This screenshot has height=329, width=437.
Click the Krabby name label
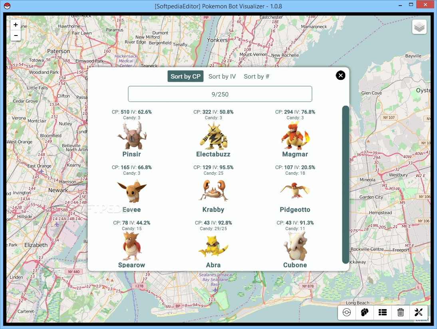pos(213,210)
